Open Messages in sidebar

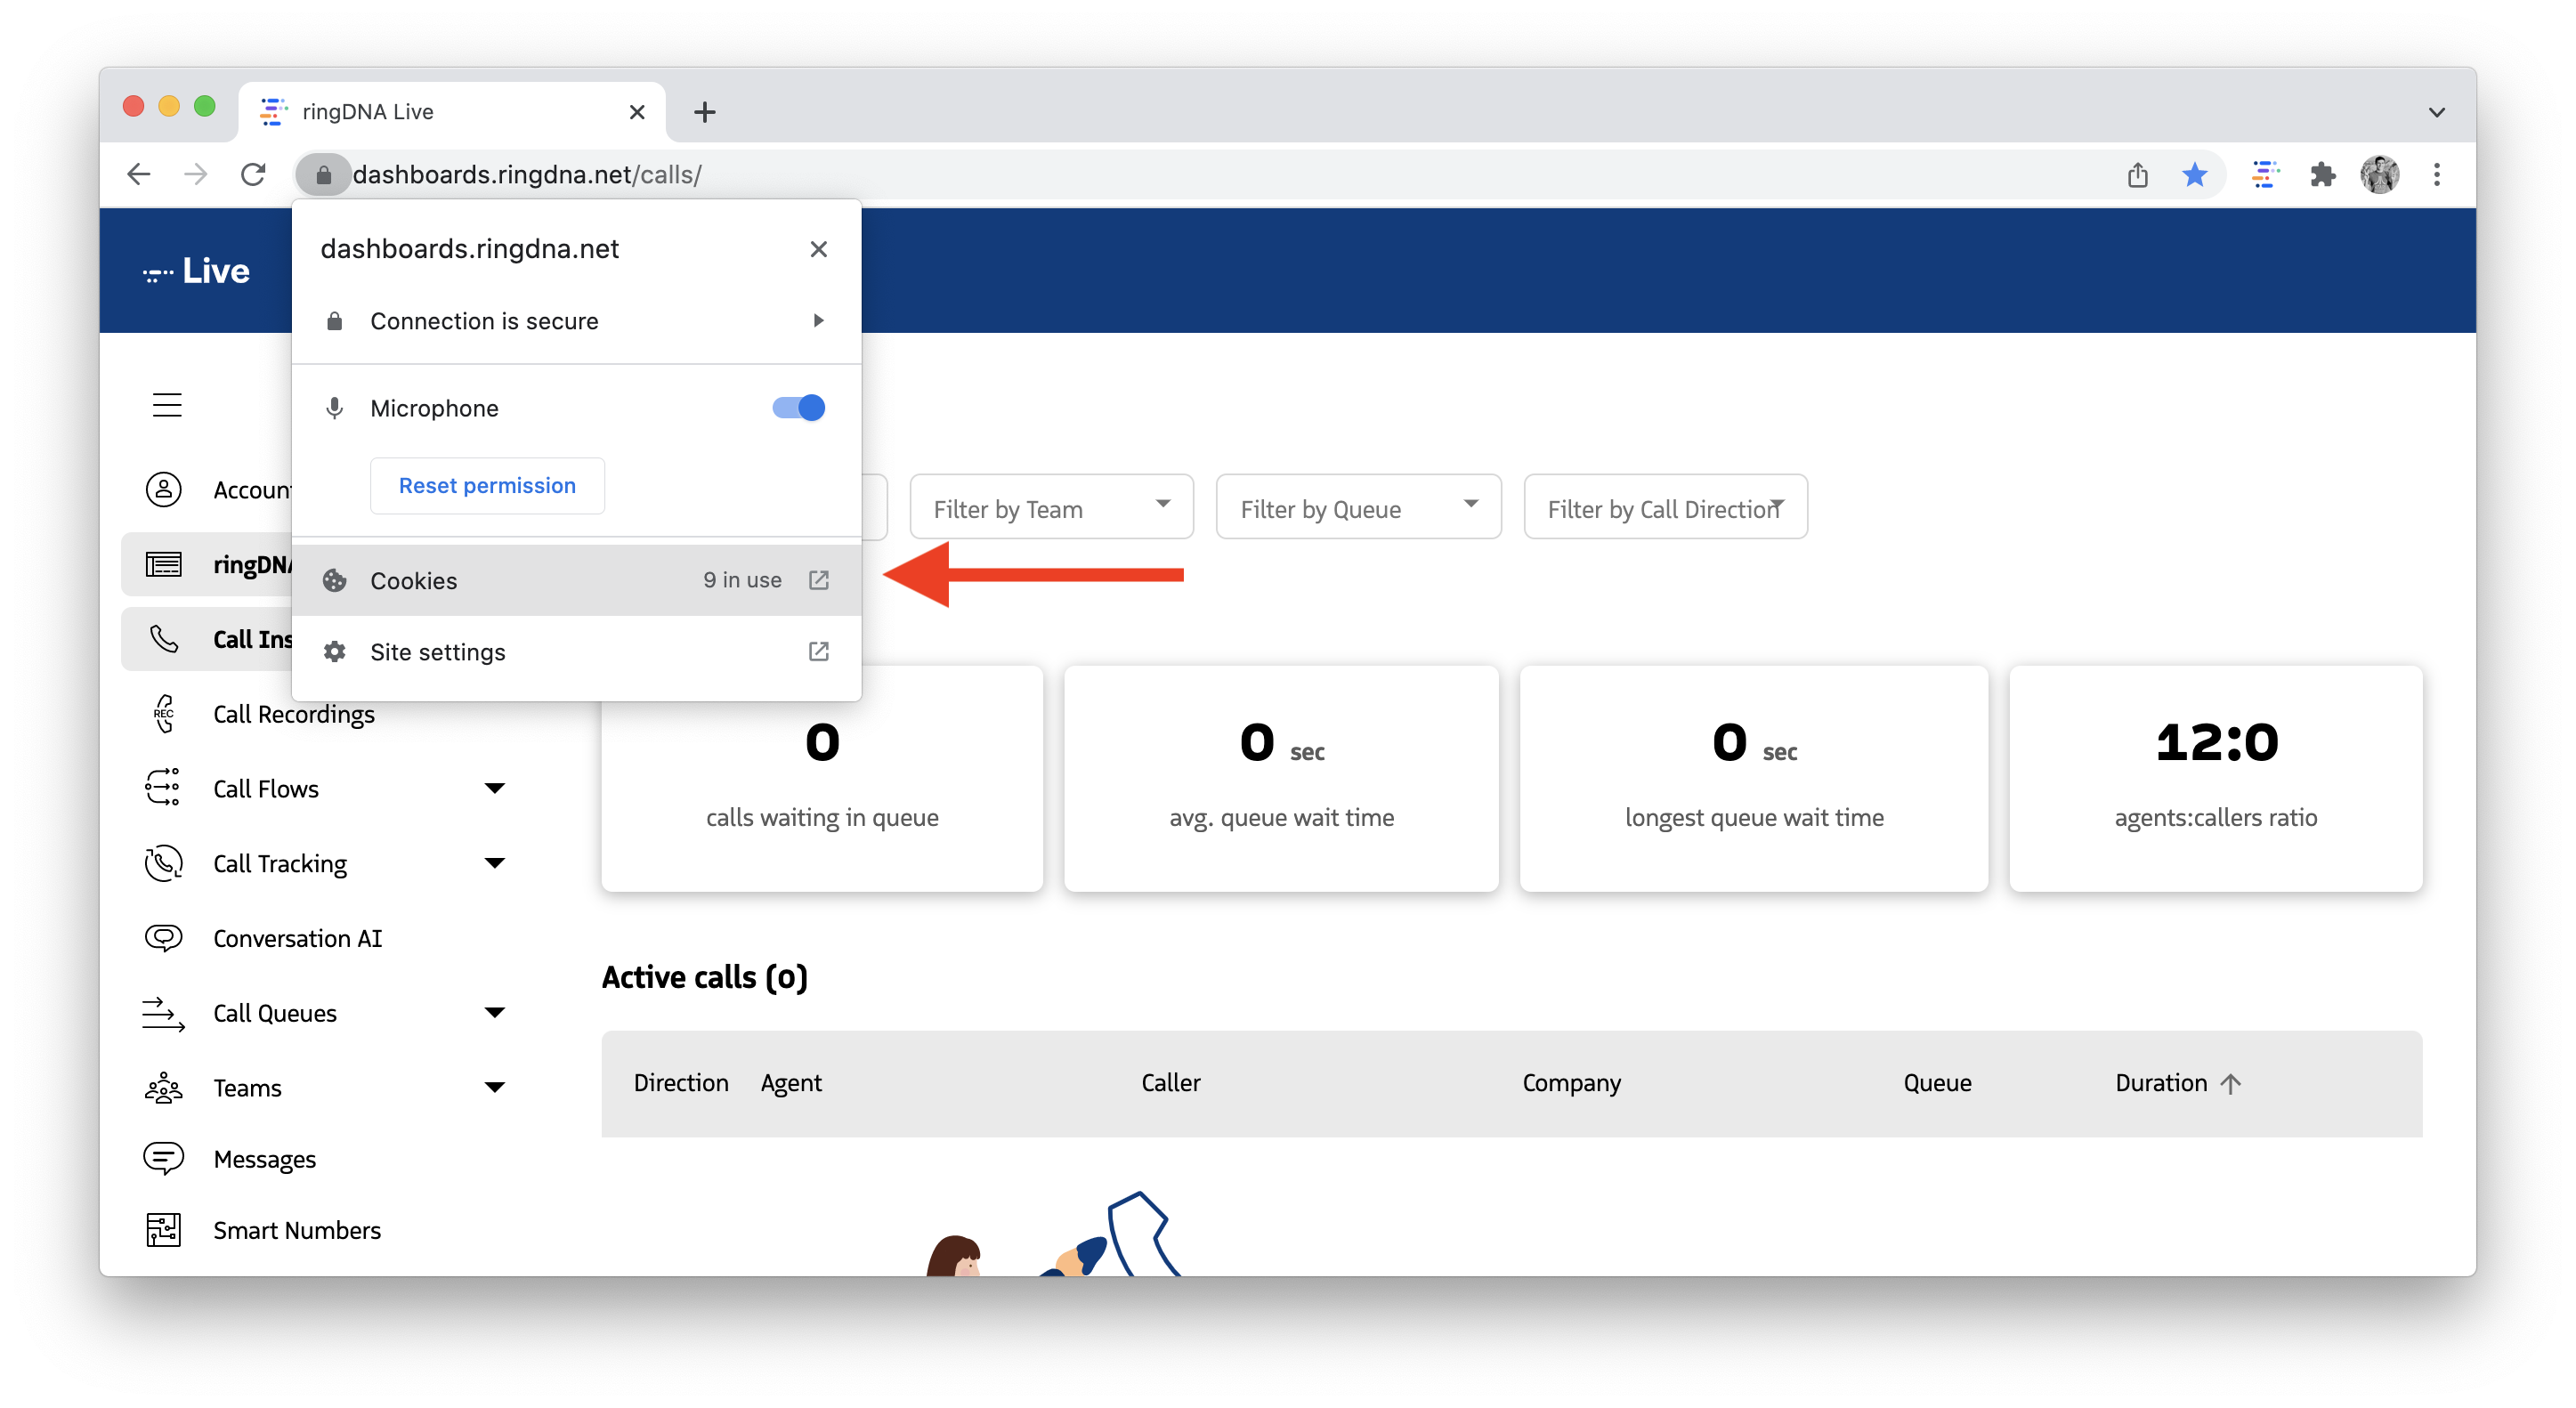tap(265, 1159)
